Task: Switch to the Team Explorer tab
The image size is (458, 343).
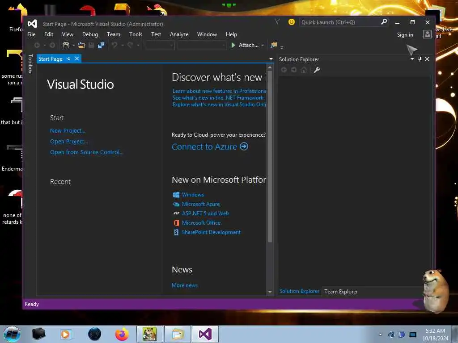Action: point(341,292)
